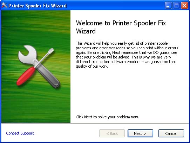Click the empty blue area of the title bar

[115, 6]
